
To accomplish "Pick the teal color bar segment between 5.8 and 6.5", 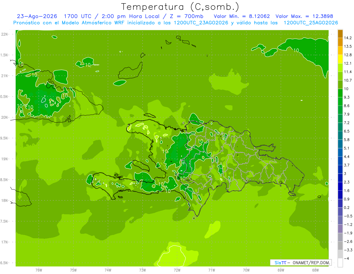I will click(x=340, y=135).
